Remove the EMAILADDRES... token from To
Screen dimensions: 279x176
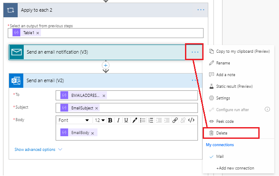tap(104, 96)
